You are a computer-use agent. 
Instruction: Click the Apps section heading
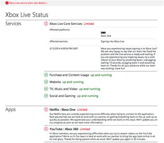coord(10,109)
